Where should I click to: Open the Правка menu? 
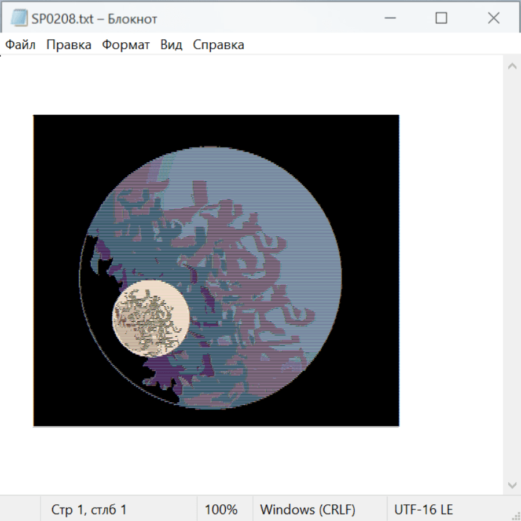tap(69, 45)
